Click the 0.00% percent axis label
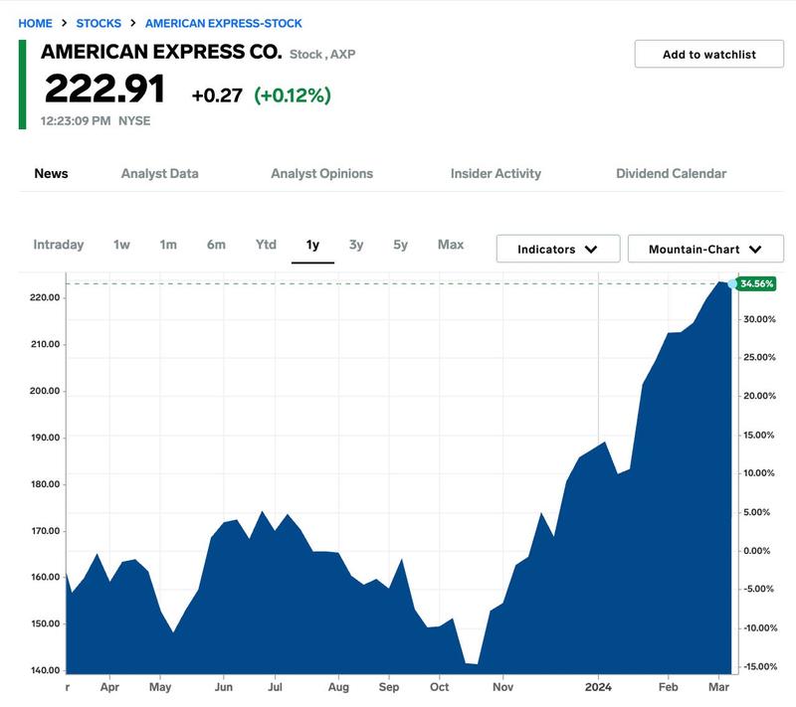 [x=757, y=551]
